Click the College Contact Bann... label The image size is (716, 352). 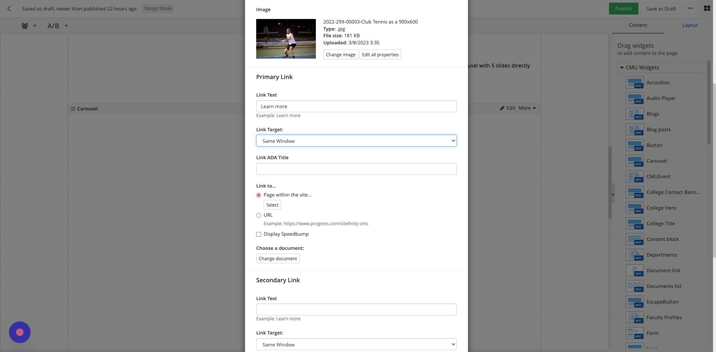coord(673,192)
